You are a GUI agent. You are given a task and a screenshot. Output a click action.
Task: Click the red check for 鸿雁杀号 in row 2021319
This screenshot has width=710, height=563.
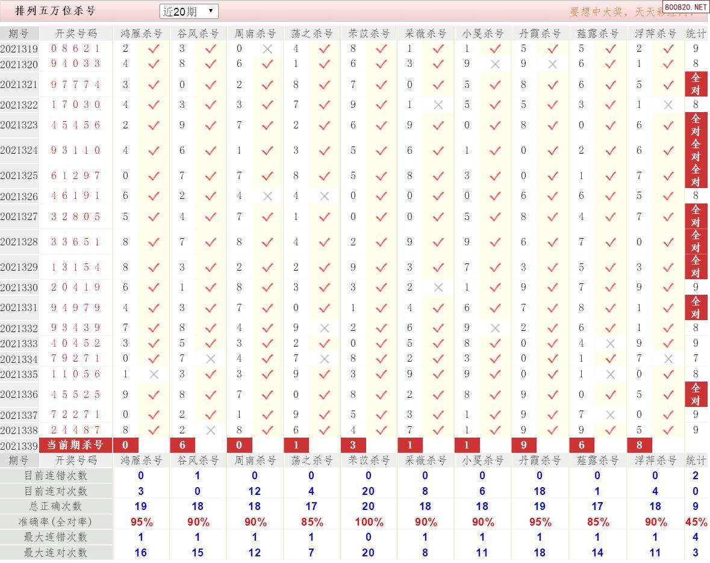pos(154,49)
